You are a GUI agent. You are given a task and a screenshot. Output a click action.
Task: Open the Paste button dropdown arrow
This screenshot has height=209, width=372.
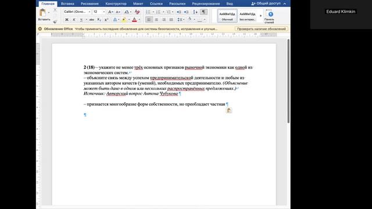(x=49, y=13)
